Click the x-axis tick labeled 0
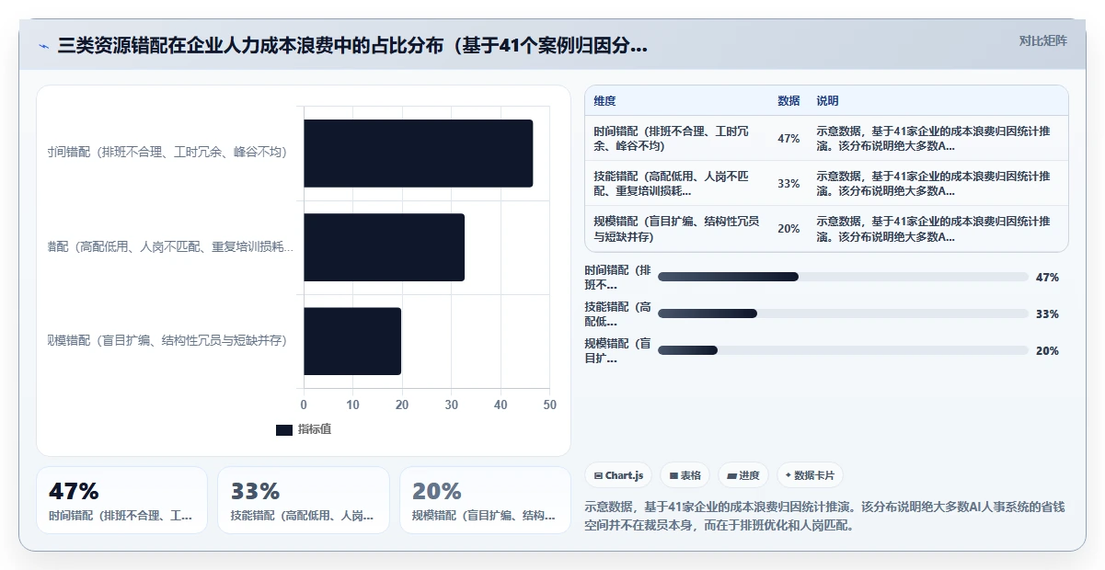Image resolution: width=1105 pixels, height=570 pixels. (304, 405)
